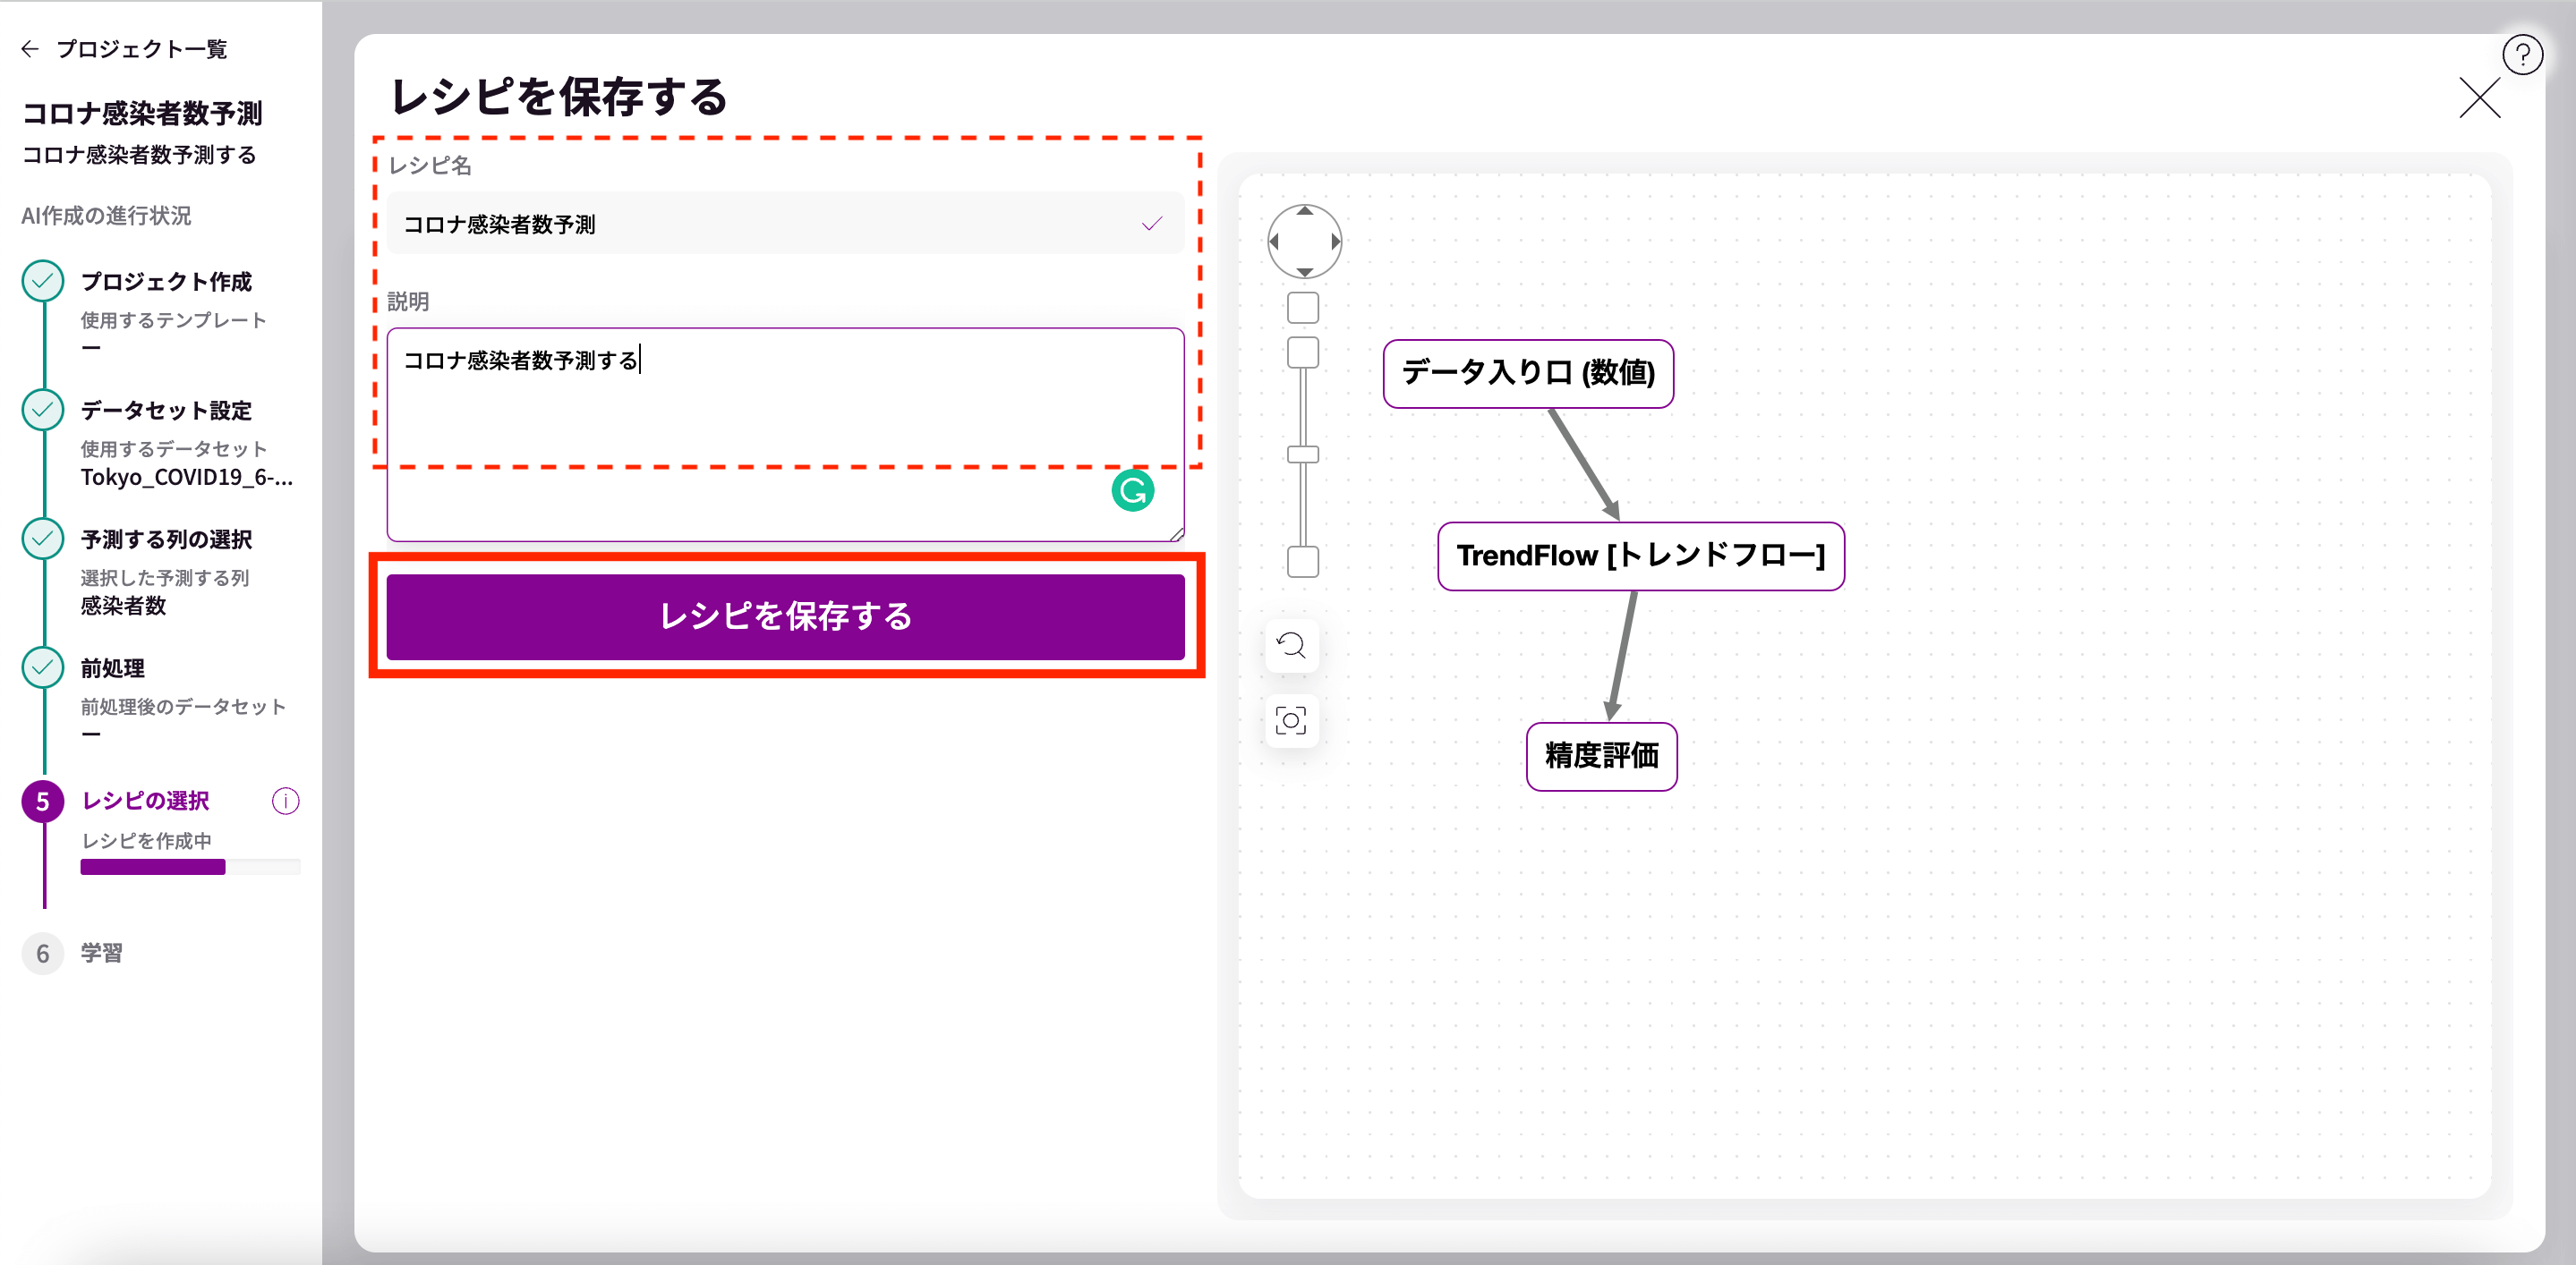Select the 精度評価 node
The image size is (2576, 1265).
[x=1601, y=756]
